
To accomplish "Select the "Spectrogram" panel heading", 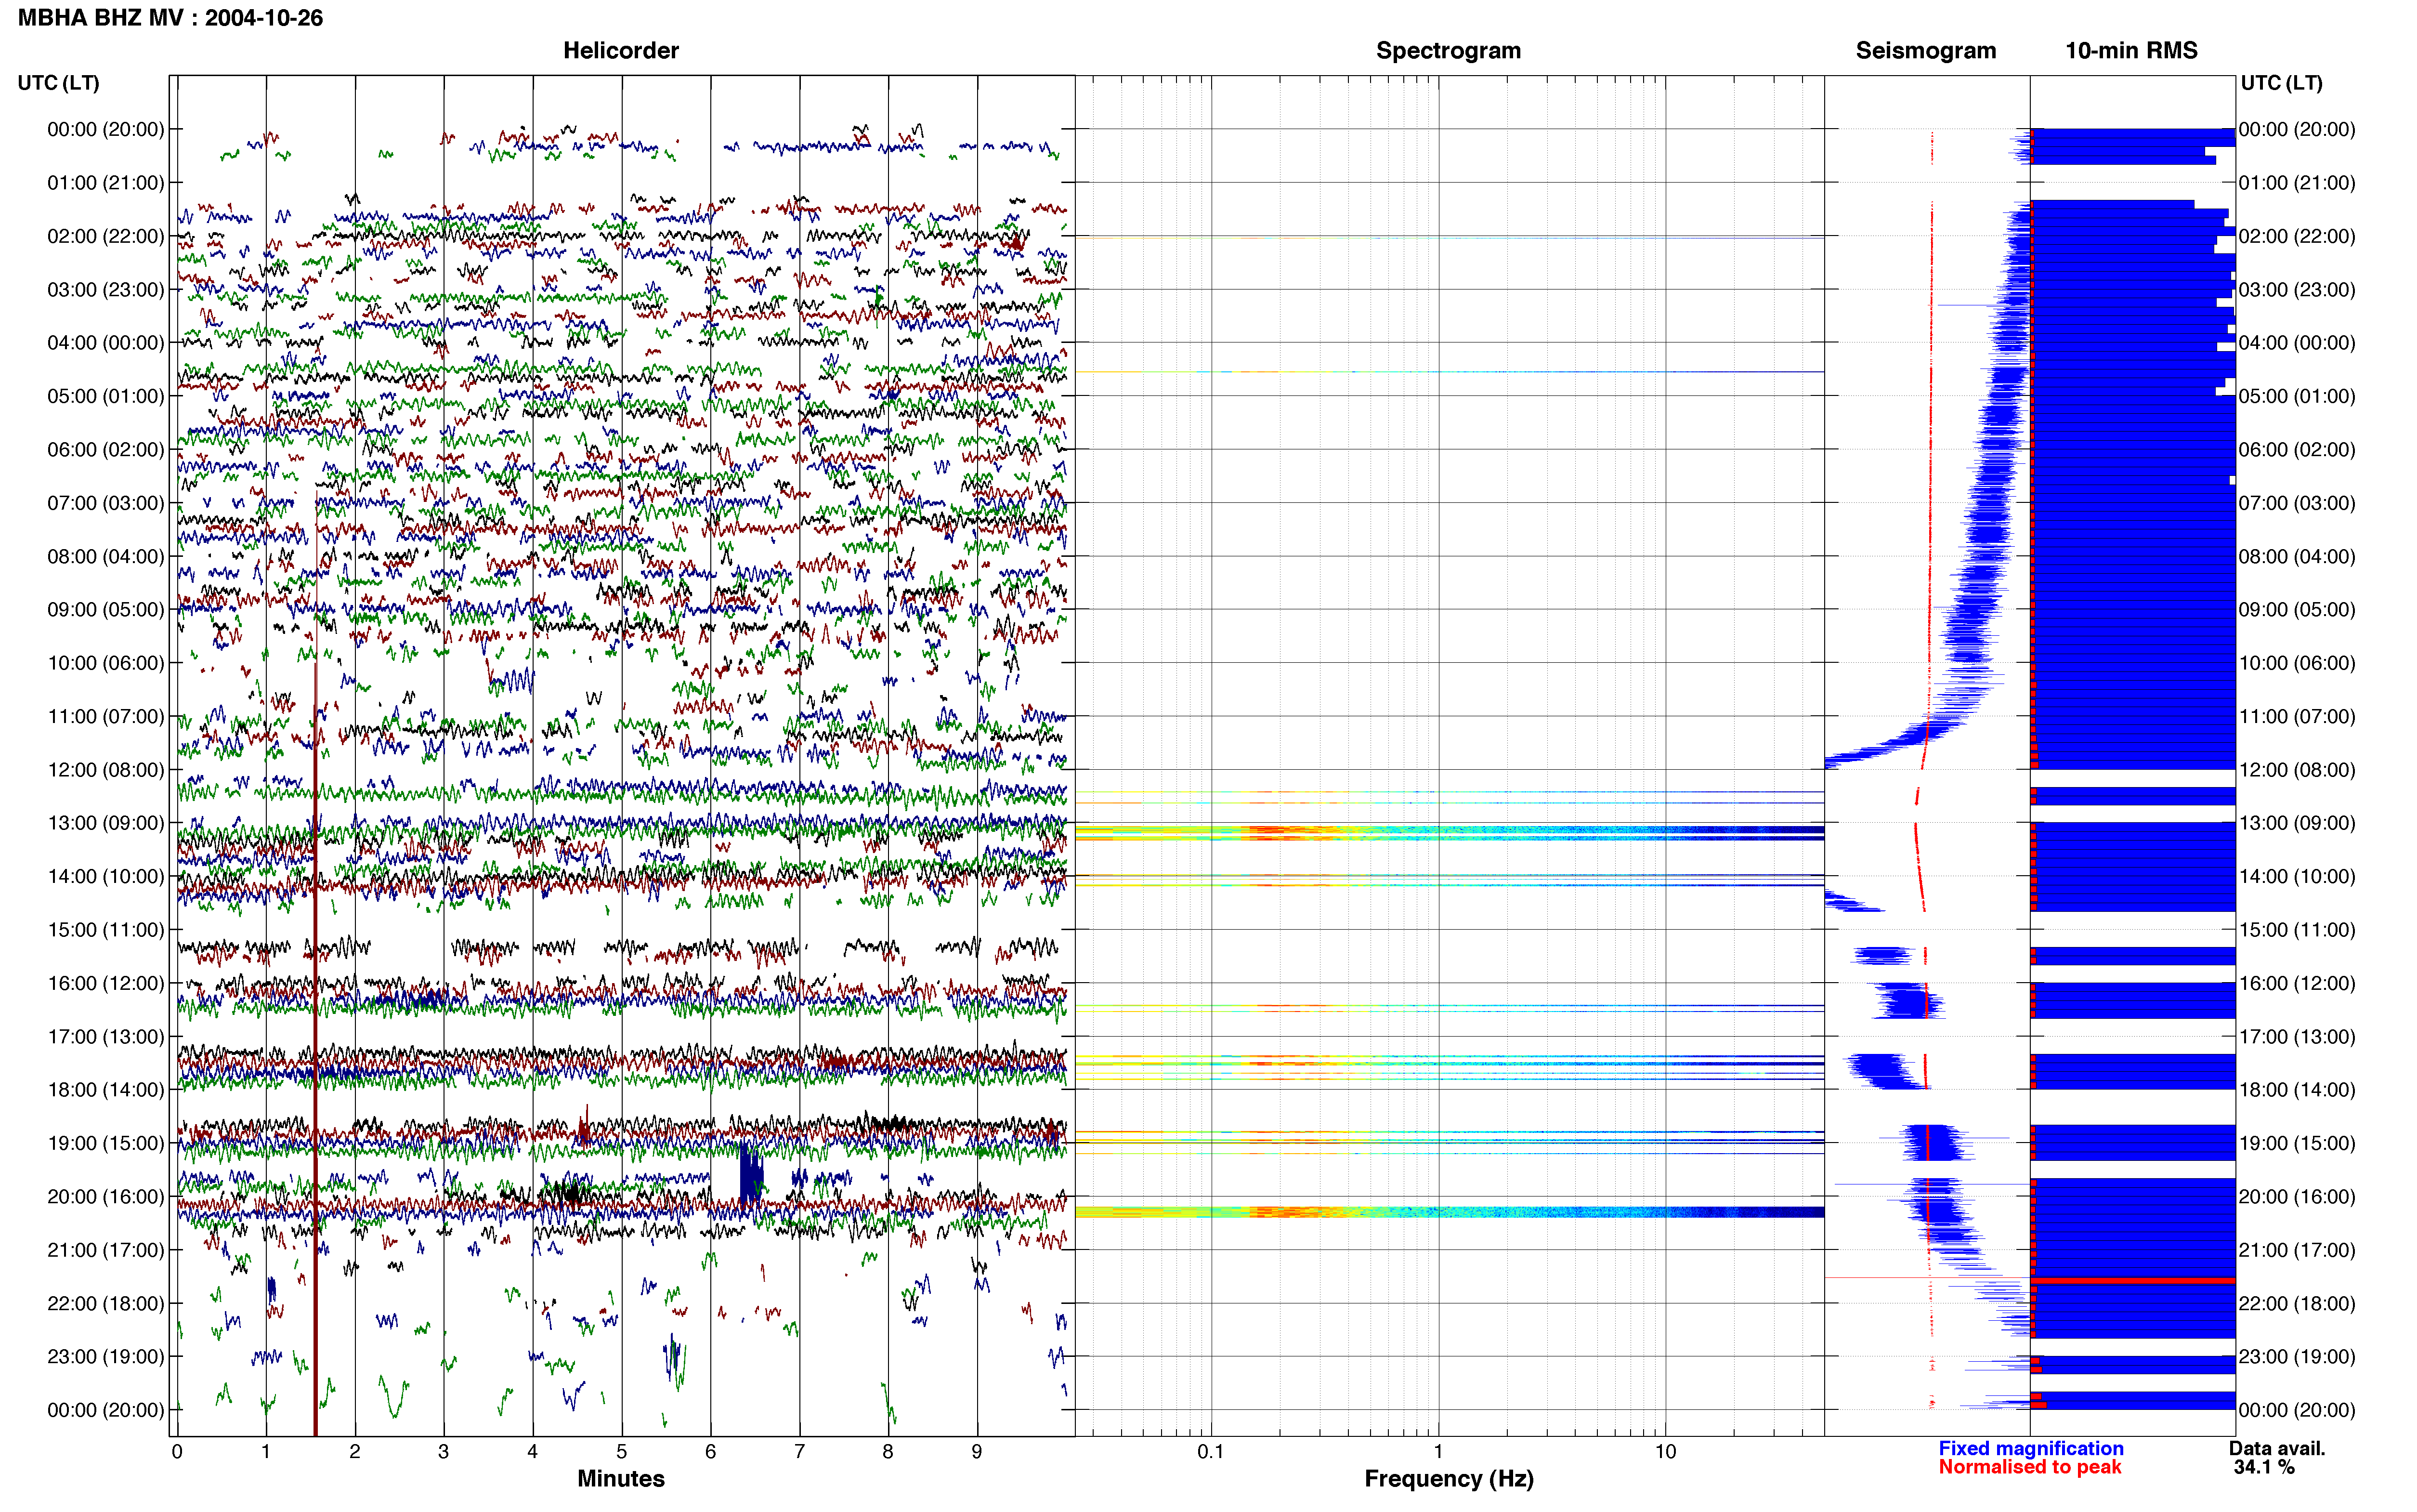I will click(x=1449, y=50).
